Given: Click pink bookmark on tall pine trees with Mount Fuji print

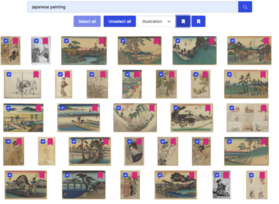Looking at the screenshot, I should [x=157, y=41].
